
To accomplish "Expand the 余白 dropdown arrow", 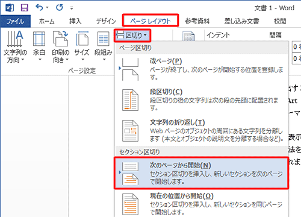I will [x=40, y=60].
